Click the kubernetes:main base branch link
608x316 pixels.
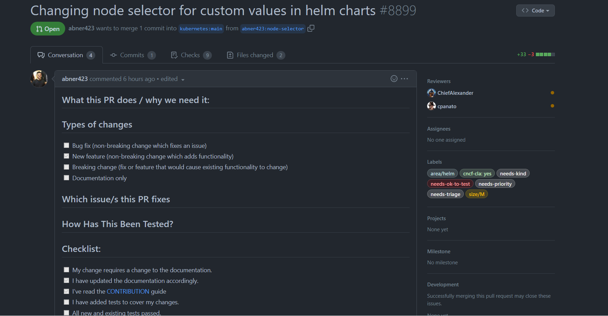(201, 29)
